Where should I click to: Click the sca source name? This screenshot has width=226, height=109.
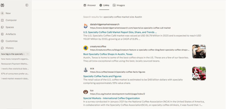[92, 68]
